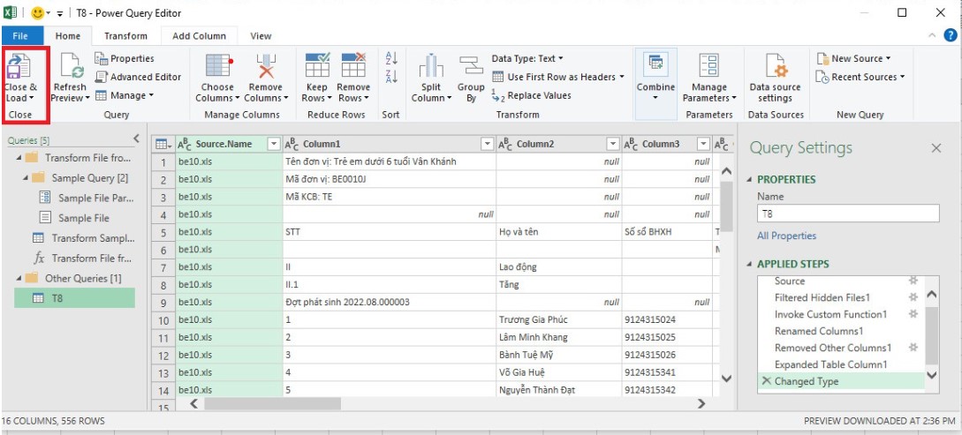Screen dimensions: 962x435
Task: Click the cell Đợt phát sinh 2022.08.000003
Action: click(389, 302)
